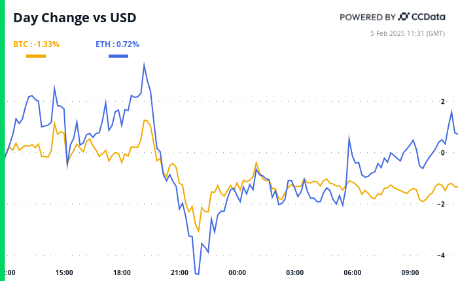Select the 06:00 time axis label
Image resolution: width=458 pixels, height=281 pixels.
coord(352,273)
